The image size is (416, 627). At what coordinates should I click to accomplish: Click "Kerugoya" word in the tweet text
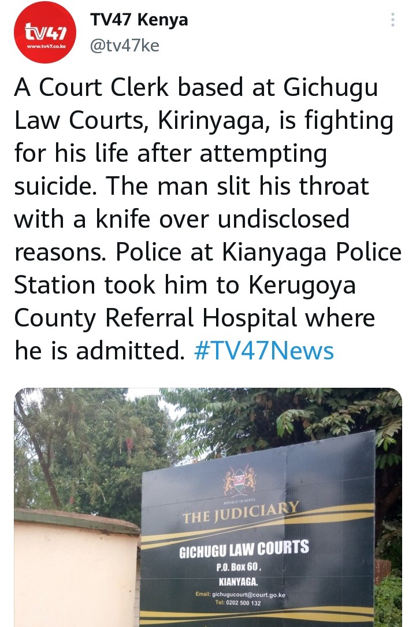click(302, 286)
